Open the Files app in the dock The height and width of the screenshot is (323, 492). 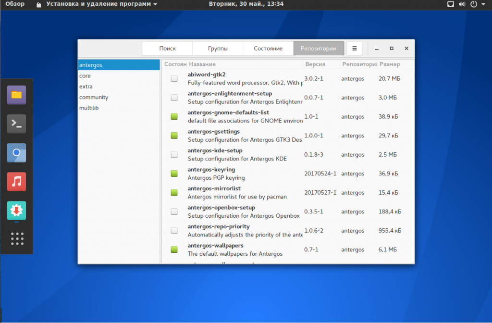point(16,95)
